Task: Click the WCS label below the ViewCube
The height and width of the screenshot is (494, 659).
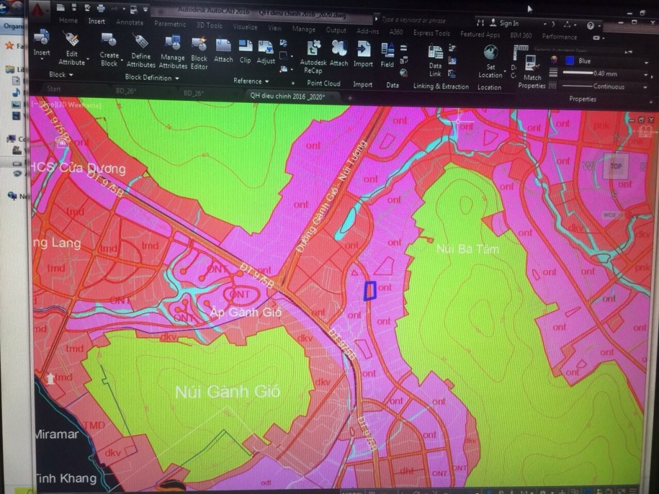Action: tap(609, 215)
